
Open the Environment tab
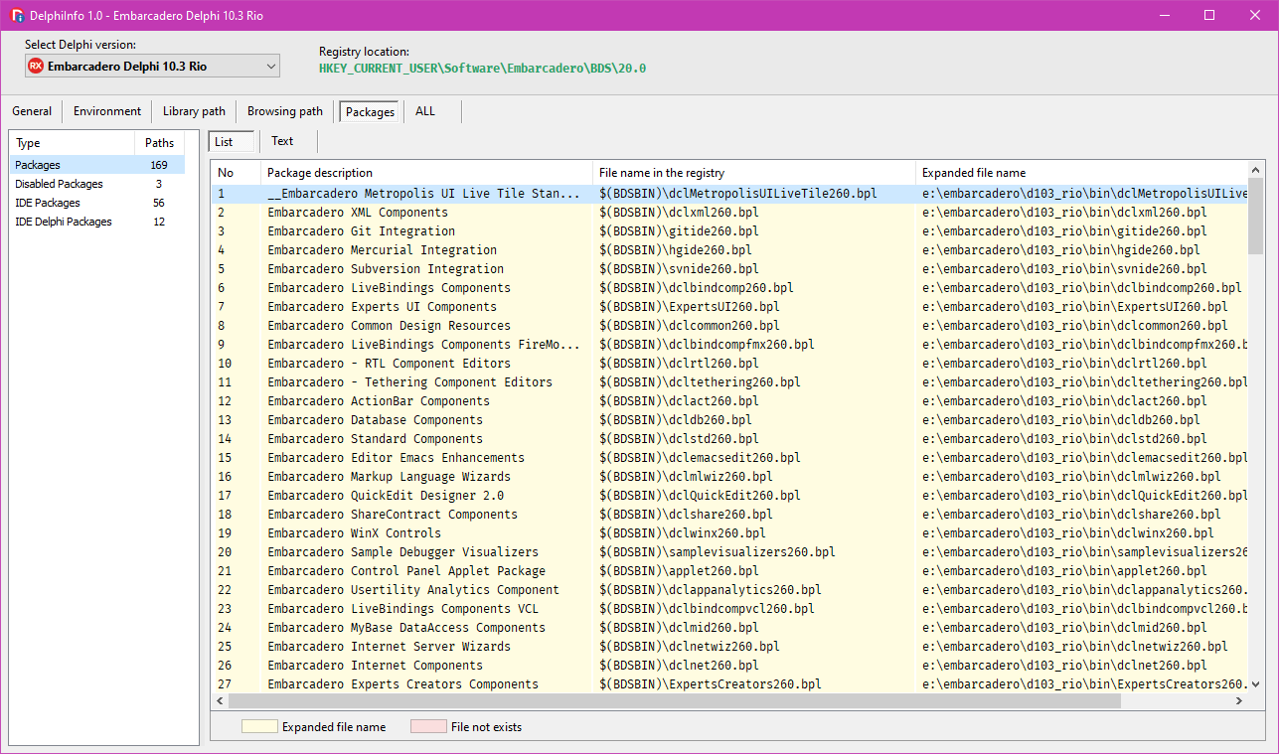107,111
